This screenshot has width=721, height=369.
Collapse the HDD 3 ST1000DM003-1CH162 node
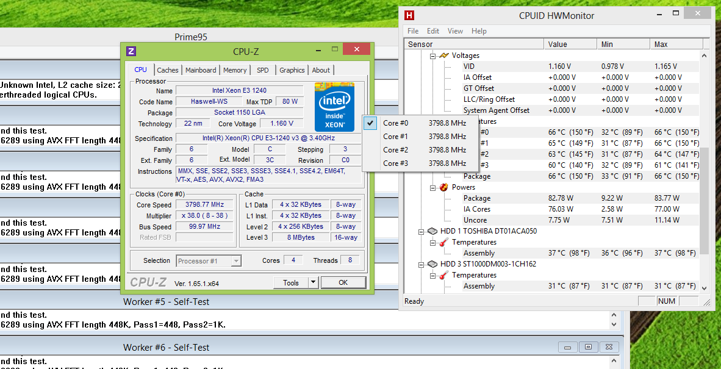tap(421, 265)
